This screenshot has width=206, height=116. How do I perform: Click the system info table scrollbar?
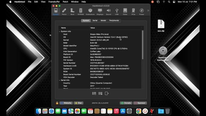[143, 45]
